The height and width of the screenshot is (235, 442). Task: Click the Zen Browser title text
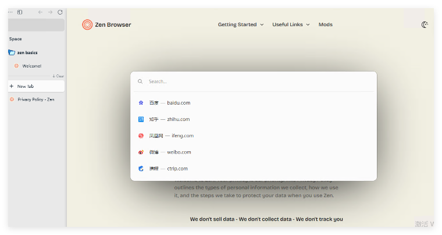click(113, 25)
